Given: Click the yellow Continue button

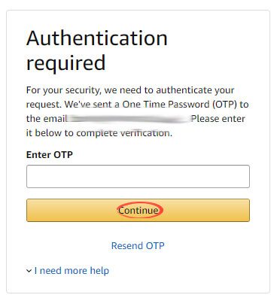Looking at the screenshot, I should [138, 210].
